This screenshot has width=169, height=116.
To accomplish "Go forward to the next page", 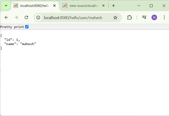I will pyautogui.click(x=16, y=17).
